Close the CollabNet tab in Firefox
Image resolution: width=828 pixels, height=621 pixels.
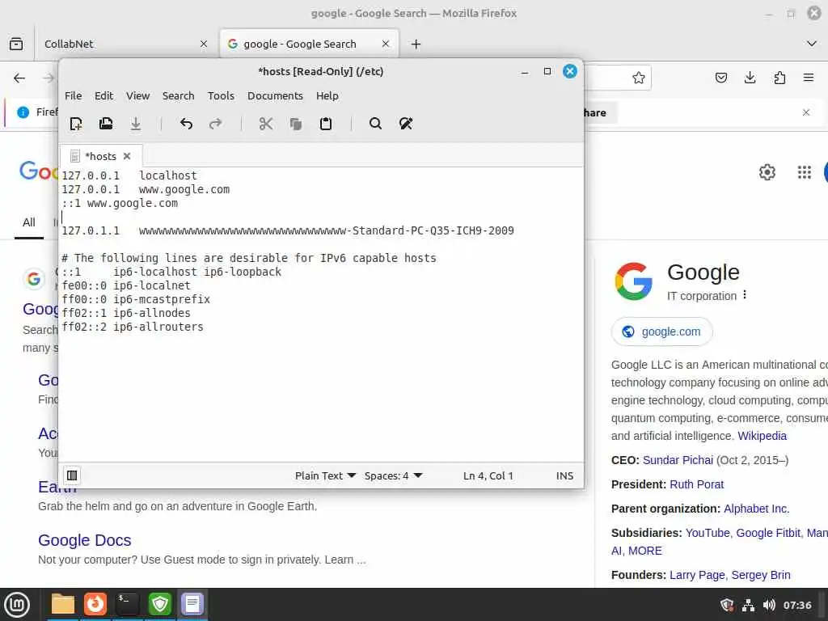203,44
